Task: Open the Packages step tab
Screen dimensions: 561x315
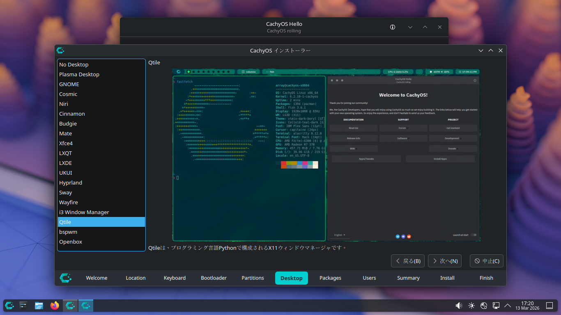Action: (x=331, y=278)
